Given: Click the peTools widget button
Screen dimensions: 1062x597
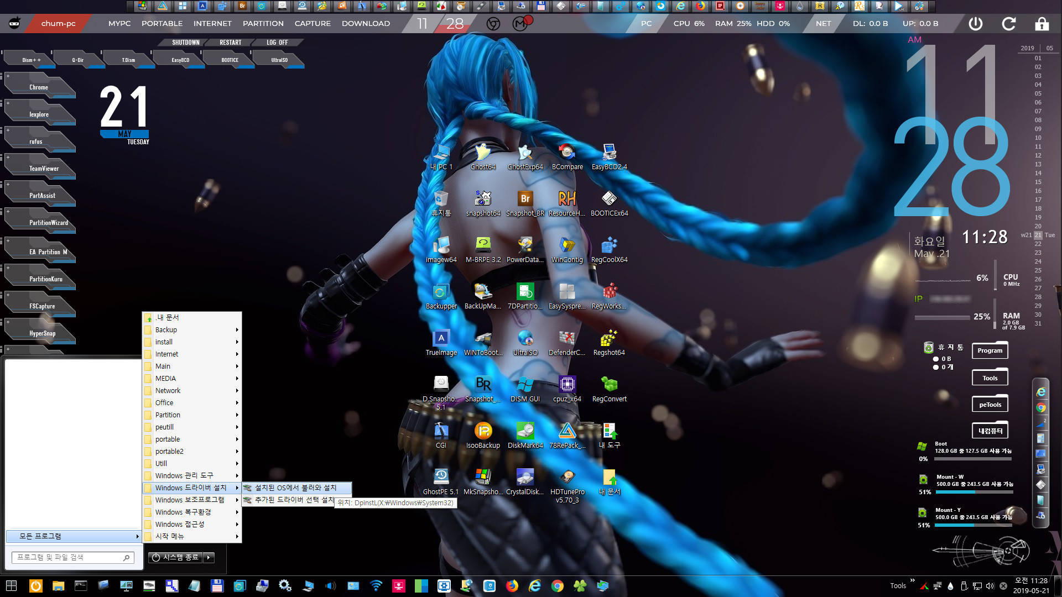Looking at the screenshot, I should click(x=990, y=405).
